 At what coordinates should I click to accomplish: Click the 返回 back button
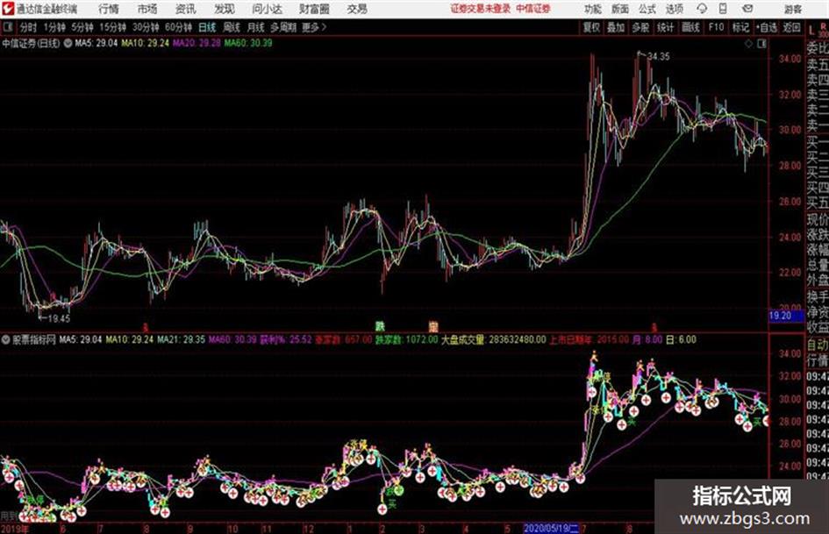click(x=791, y=27)
